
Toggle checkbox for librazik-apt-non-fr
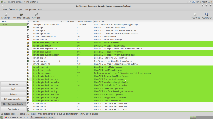coord(28,30)
